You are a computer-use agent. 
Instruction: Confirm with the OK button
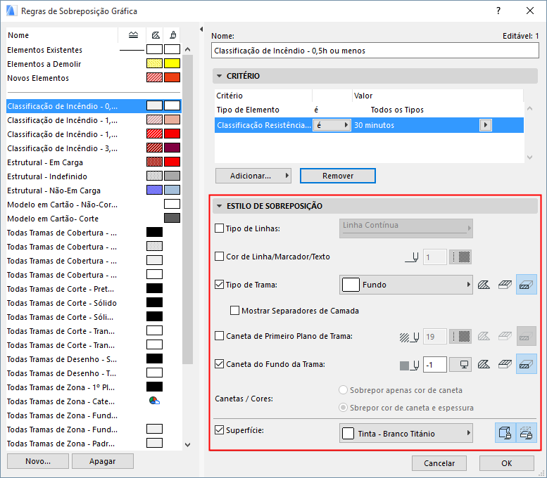(x=507, y=463)
